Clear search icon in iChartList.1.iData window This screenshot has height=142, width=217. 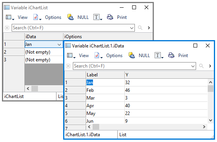(68, 66)
